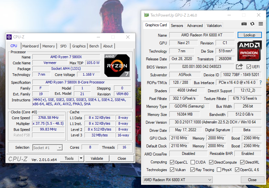269x188 pixels.
Task: Click the Navi 21 GPU field
Action: point(184,43)
